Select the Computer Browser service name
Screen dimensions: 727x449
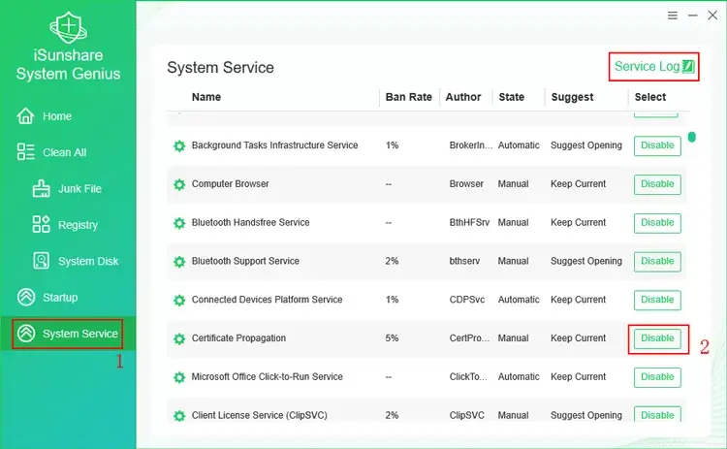coord(230,183)
